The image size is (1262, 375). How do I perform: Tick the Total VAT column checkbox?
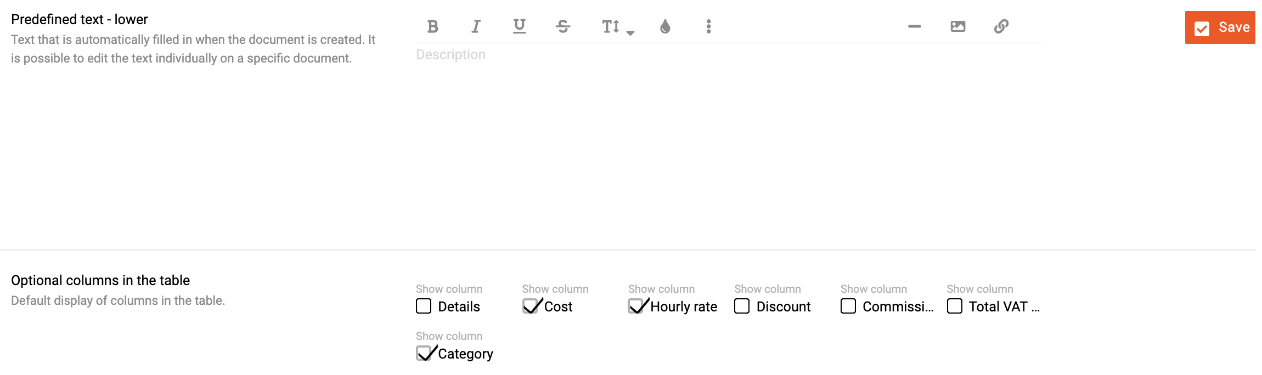tap(955, 306)
